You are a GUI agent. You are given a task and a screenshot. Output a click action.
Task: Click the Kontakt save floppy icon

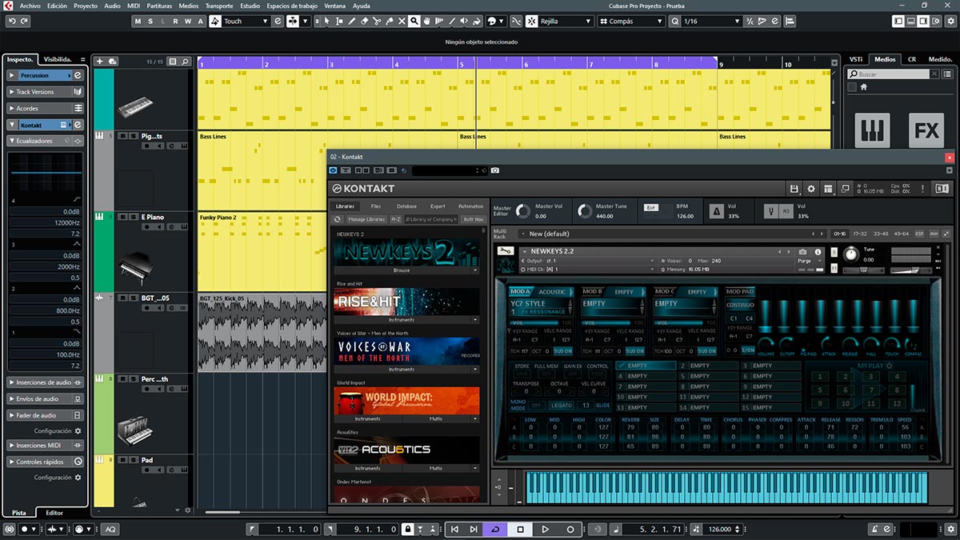click(x=794, y=189)
